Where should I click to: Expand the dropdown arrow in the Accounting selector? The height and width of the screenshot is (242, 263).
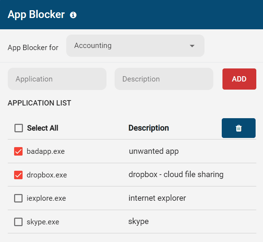pos(192,46)
